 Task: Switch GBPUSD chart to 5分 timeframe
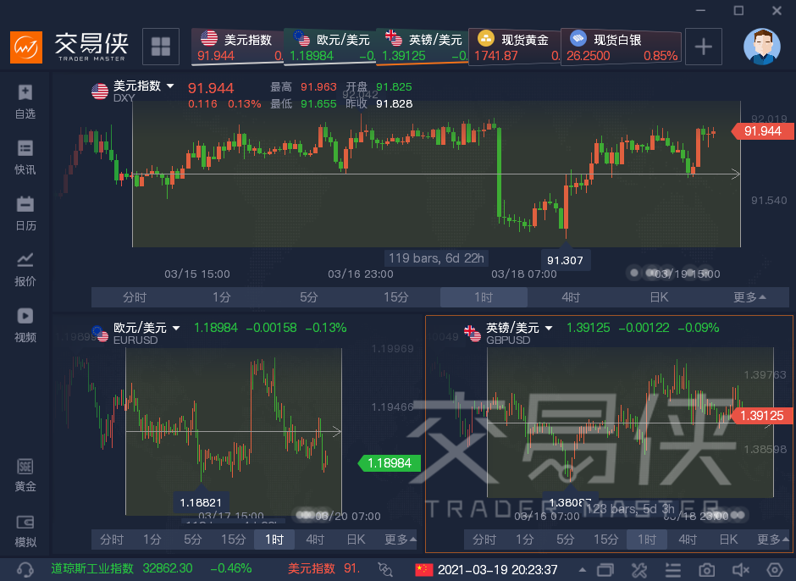(566, 539)
